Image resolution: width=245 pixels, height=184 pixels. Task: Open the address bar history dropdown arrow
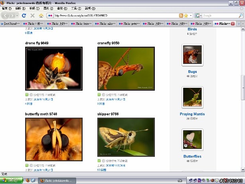[191, 16]
